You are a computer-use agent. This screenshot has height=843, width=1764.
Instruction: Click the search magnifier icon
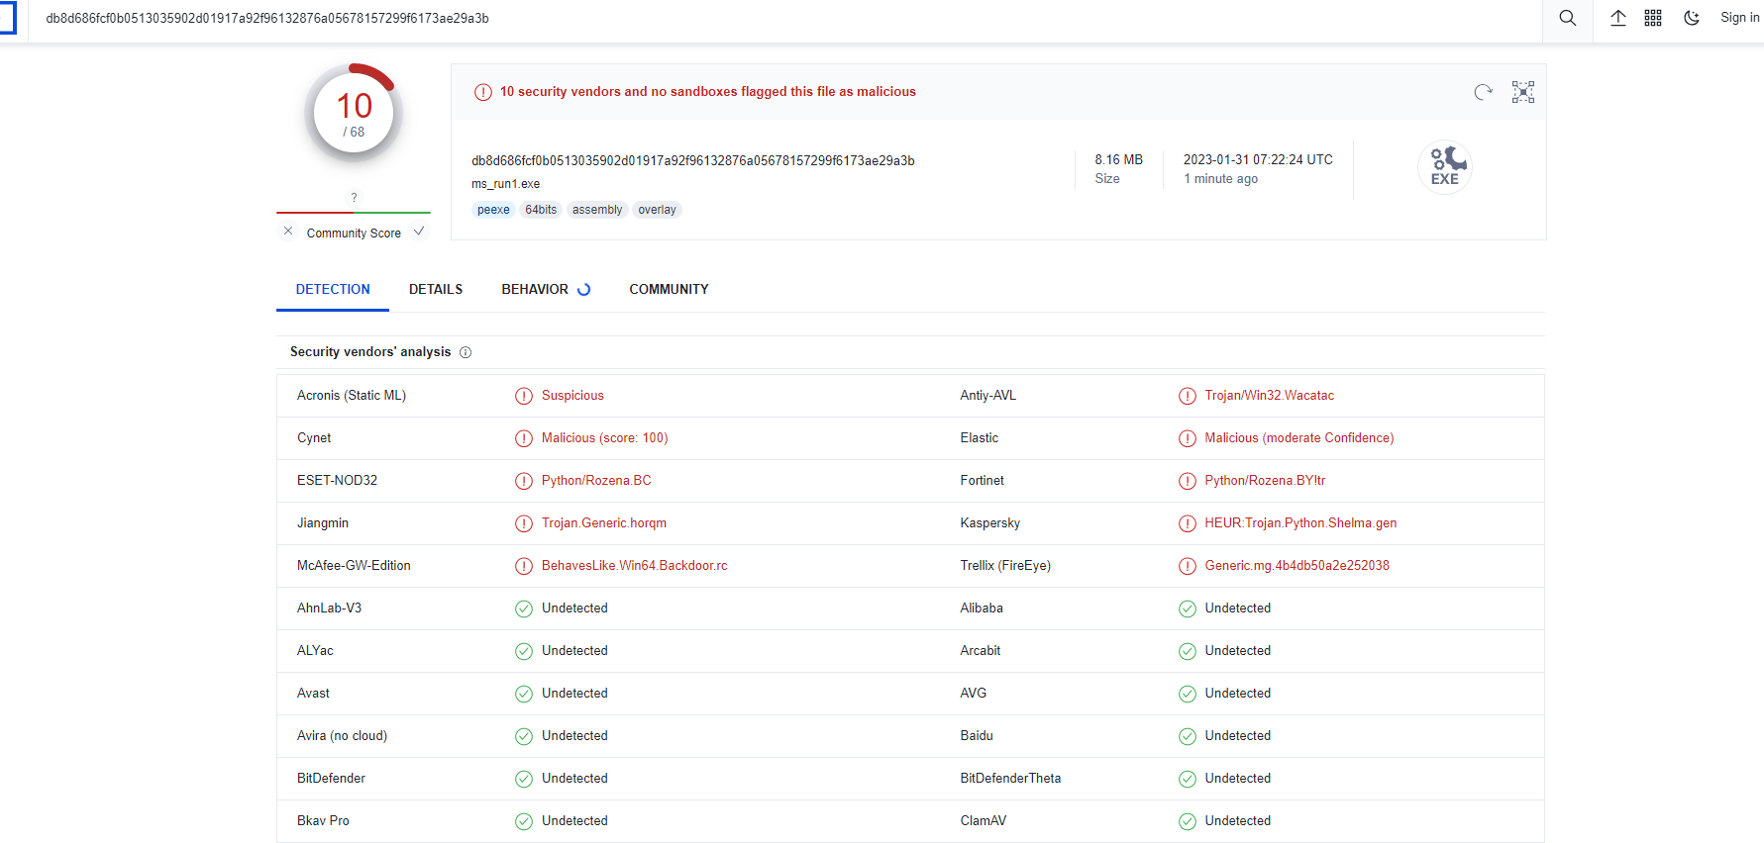[x=1567, y=18]
